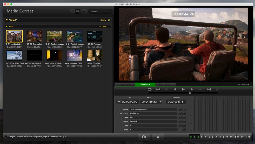Viewport: 255px width, 144px height.
Task: Toggle audio channel 2 button
Action: coord(198,137)
